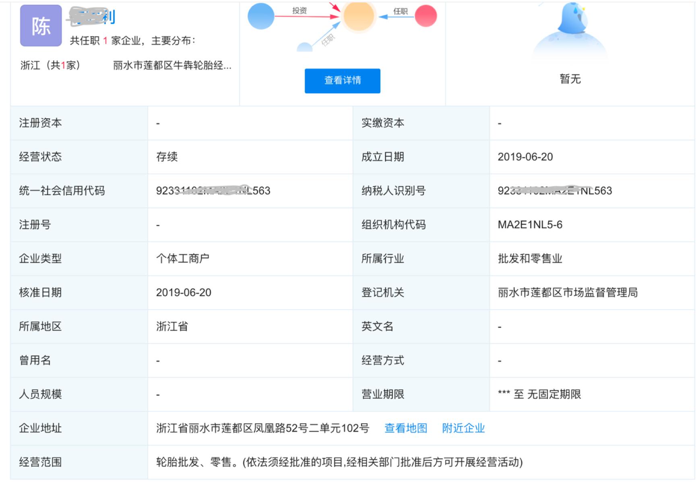The height and width of the screenshot is (482, 696).
Task: Open 查看地图 next to the company address
Action: pyautogui.click(x=406, y=428)
